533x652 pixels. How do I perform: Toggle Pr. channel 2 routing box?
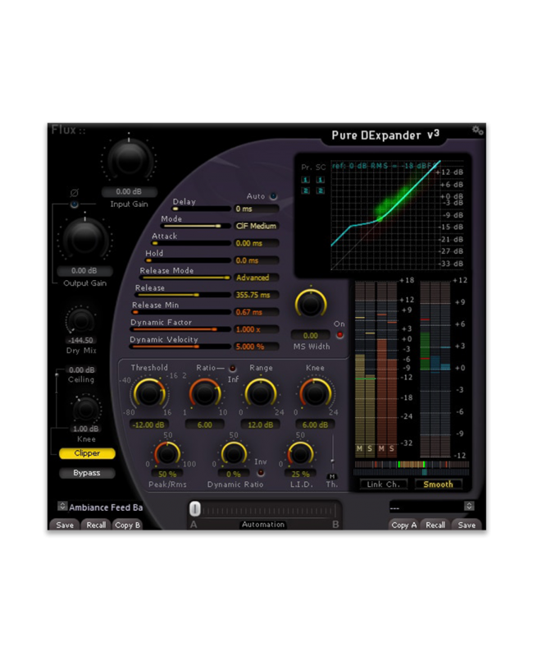click(306, 191)
